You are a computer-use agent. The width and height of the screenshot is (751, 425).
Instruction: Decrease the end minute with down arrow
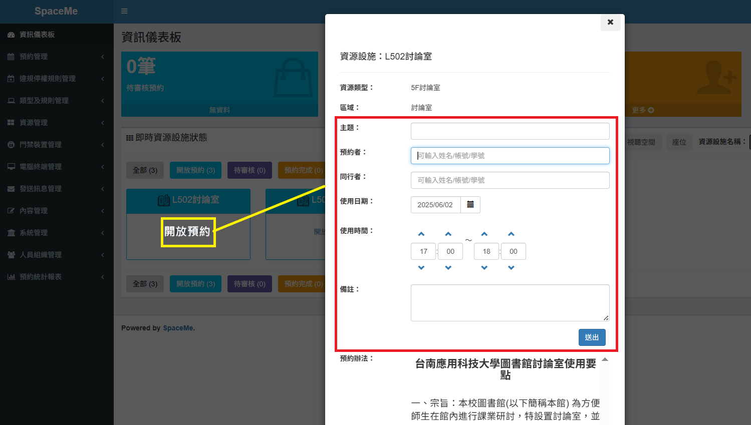coord(511,268)
